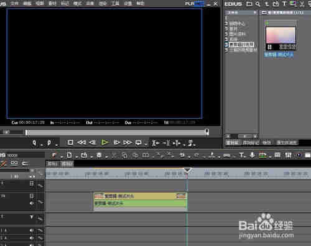Set the Out point marker
Image resolution: width=311 pixels, height=246 pixels.
click(49, 142)
